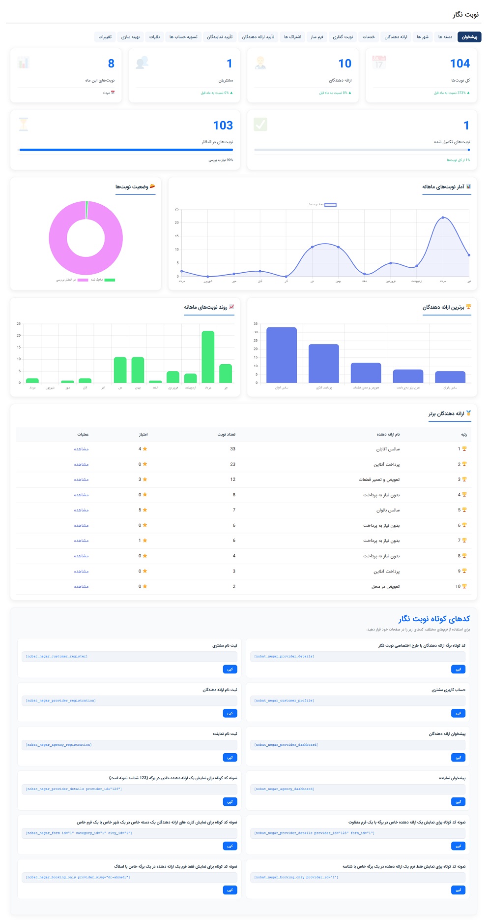489x920 pixels.
Task: Click the trophy icon beside برترین ارائه دهندگان
Action: [x=468, y=307]
